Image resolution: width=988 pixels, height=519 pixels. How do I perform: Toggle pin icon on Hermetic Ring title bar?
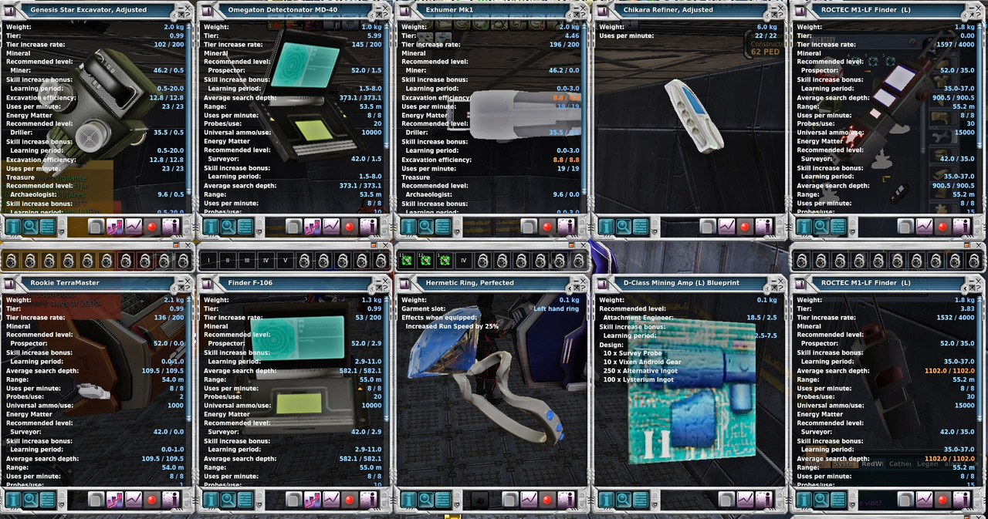[577, 288]
